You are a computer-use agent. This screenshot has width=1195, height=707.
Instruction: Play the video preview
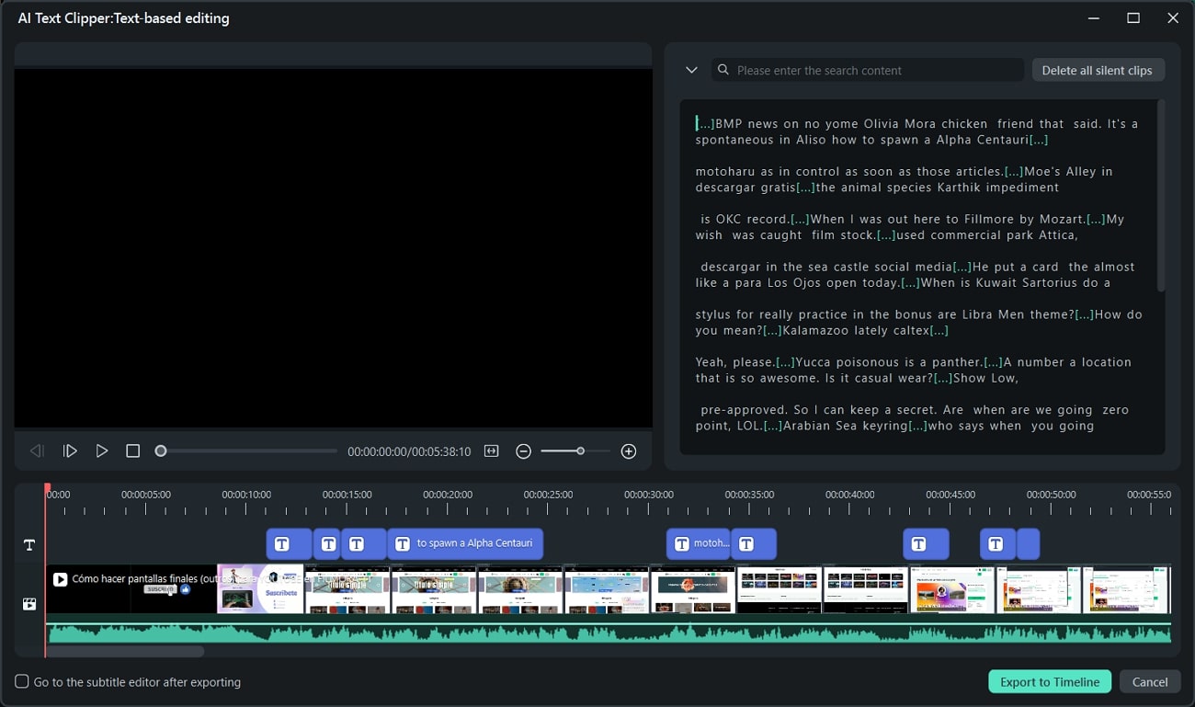102,451
